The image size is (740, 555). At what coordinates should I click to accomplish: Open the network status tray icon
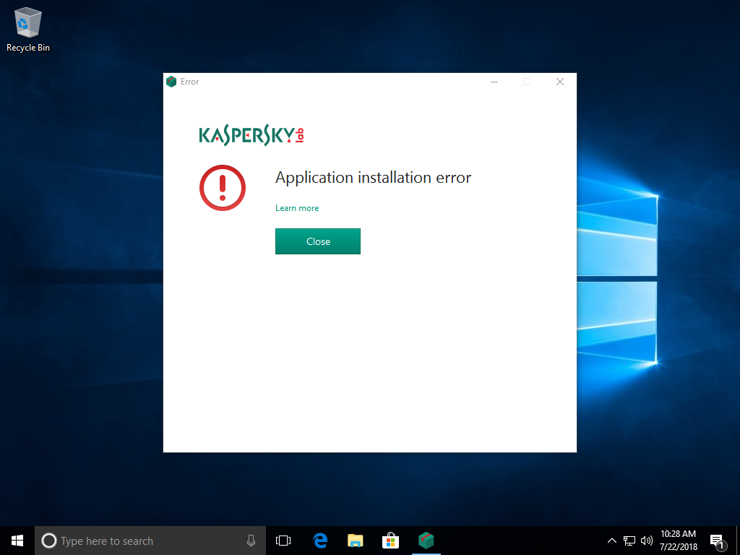pos(629,541)
